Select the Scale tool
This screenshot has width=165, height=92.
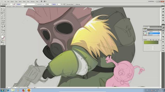tap(4, 20)
